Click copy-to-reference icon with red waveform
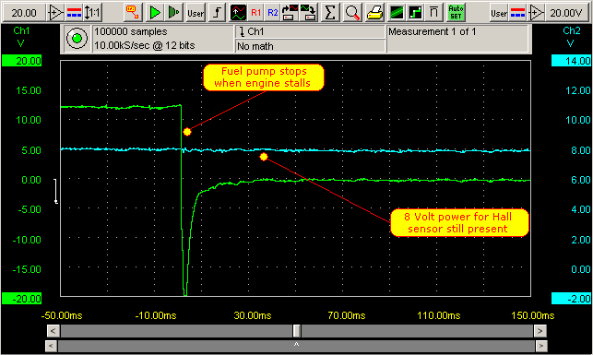 pos(291,13)
